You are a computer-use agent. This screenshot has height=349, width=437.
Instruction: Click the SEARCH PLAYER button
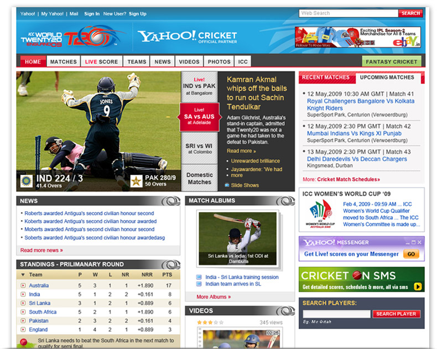(x=396, y=314)
